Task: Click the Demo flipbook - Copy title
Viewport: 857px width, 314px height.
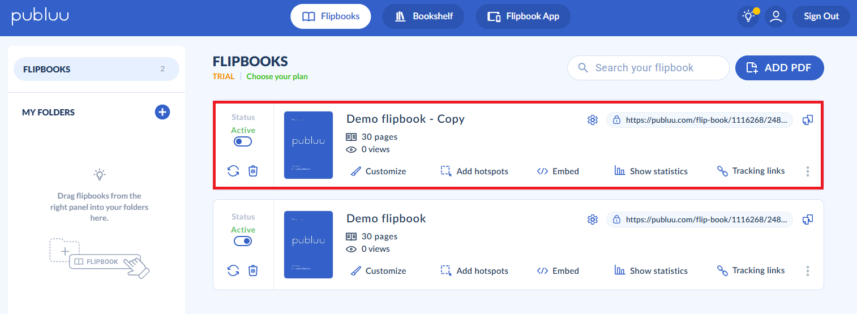Action: coord(405,119)
